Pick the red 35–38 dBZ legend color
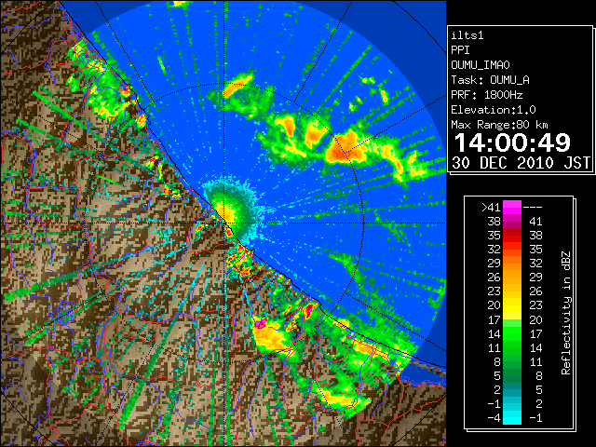 [512, 236]
